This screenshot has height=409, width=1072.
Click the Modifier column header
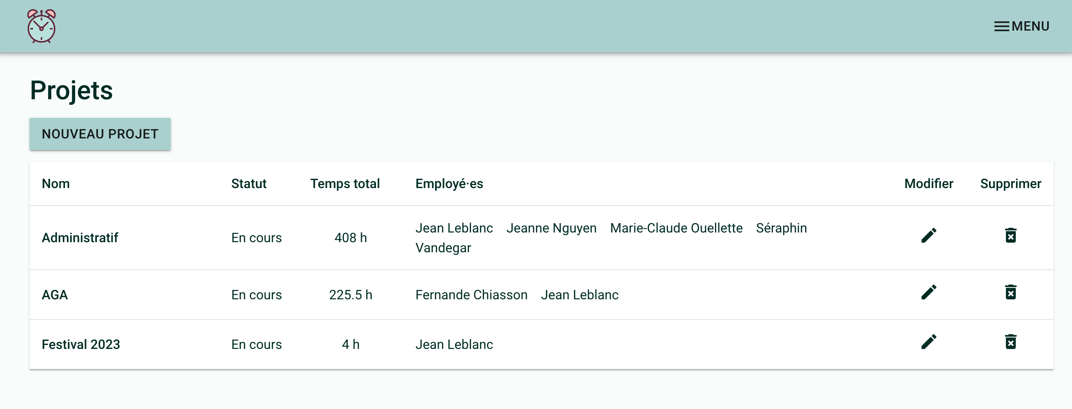[928, 183]
